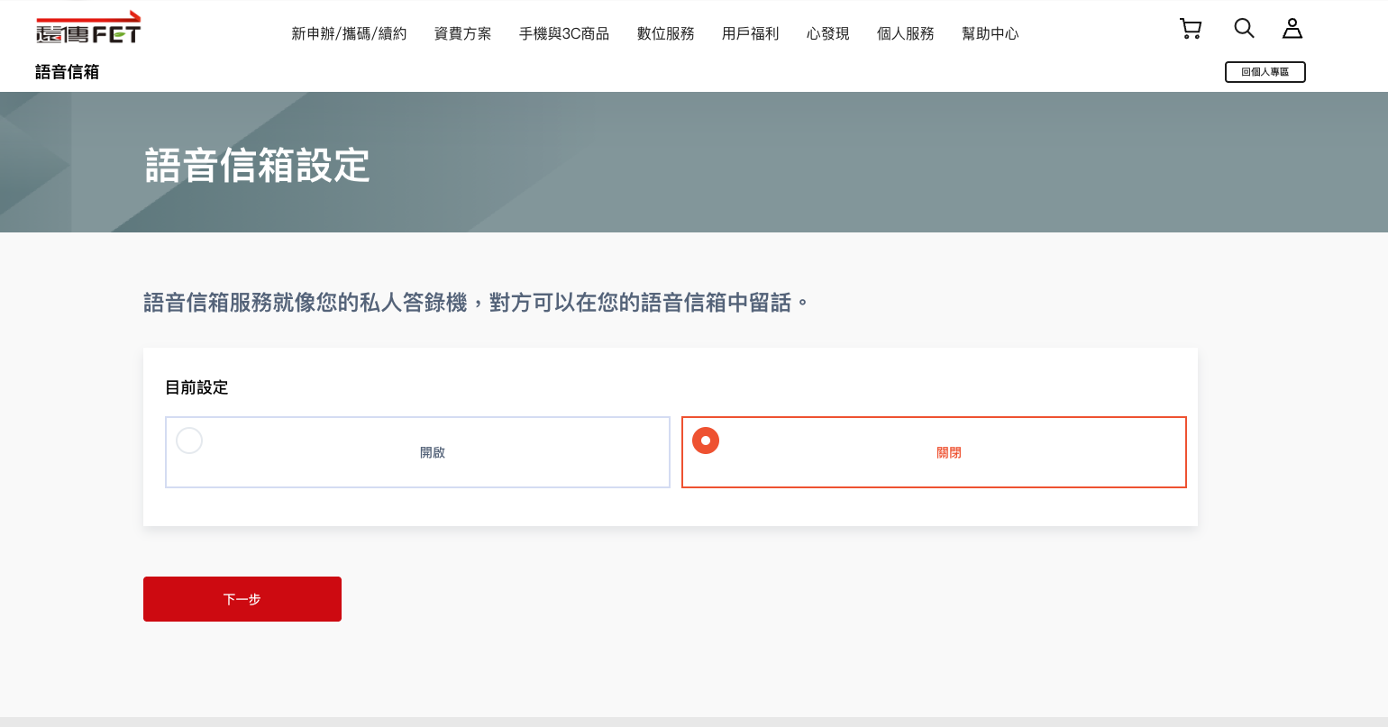Open the user account profile icon
Viewport: 1388px width, 727px height.
pos(1292,29)
